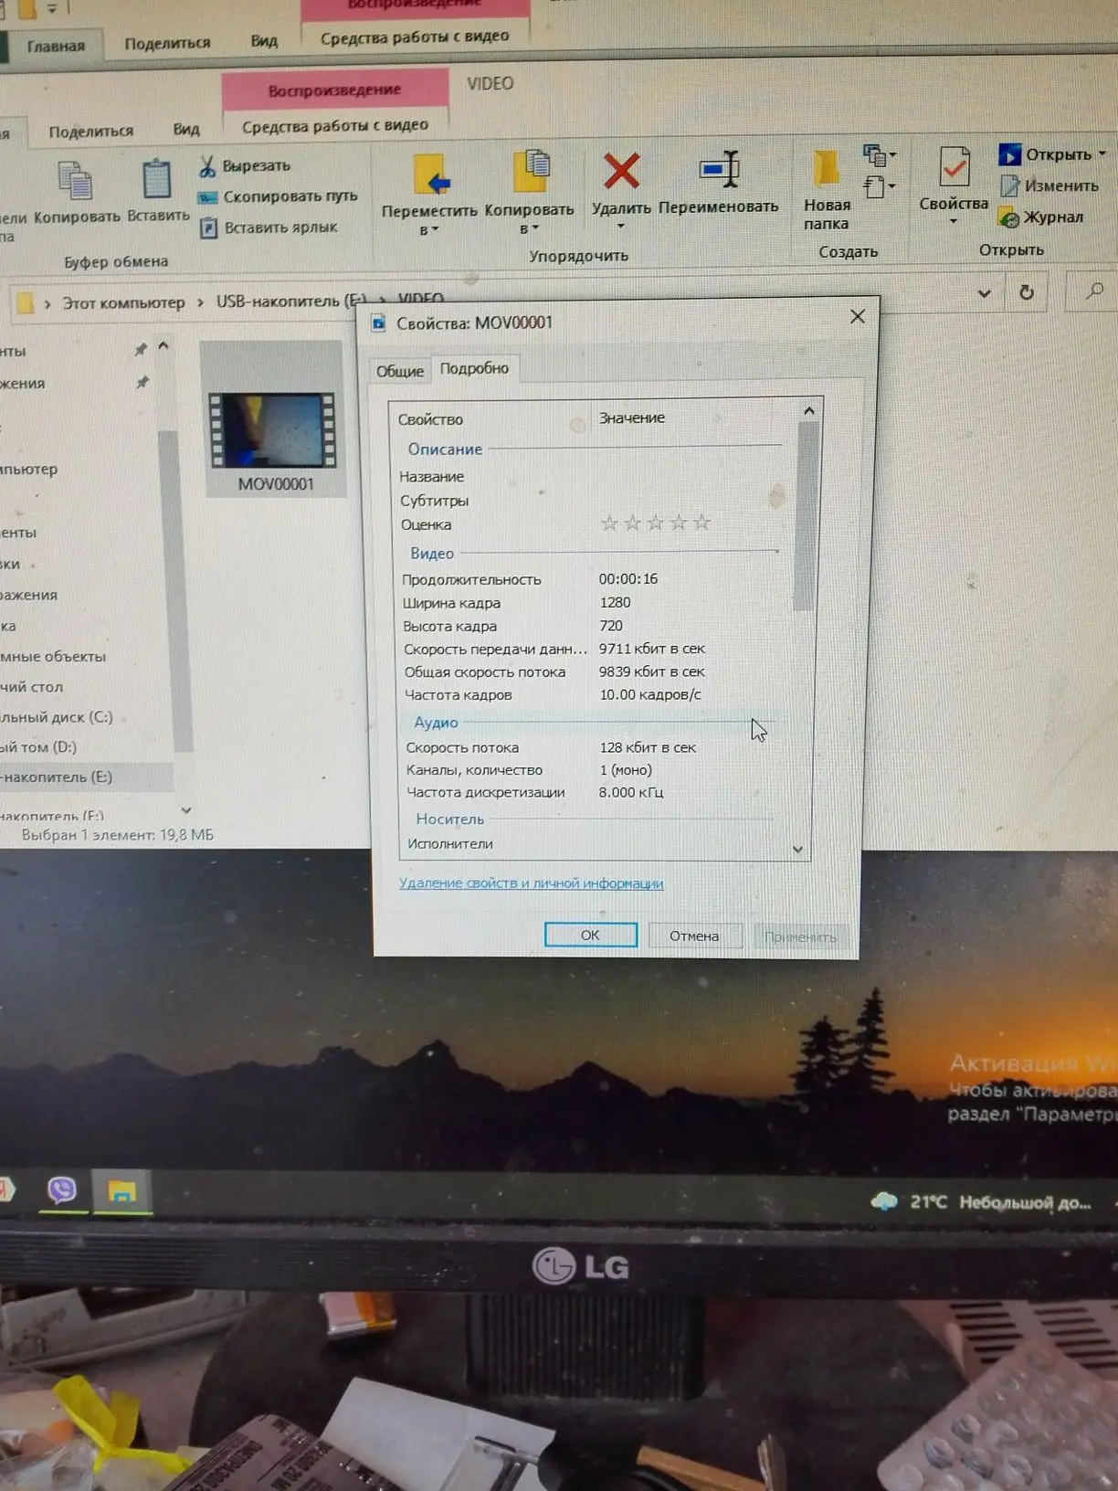Click the Rename (Переименовать) ribbon icon
The height and width of the screenshot is (1491, 1118).
point(720,169)
